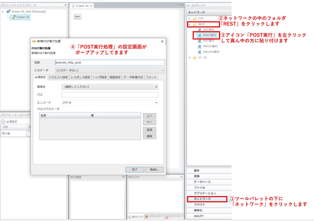The image size is (314, 221).
Task: Close the プロジェクトエクスプローラ panel
Action: (66, 5)
